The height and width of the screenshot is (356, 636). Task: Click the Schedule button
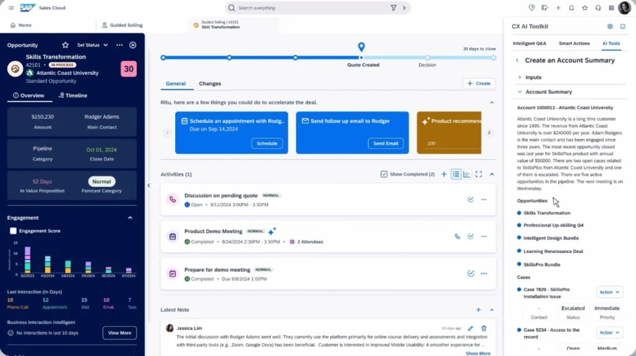[267, 143]
